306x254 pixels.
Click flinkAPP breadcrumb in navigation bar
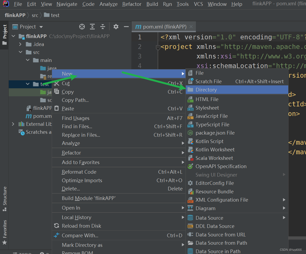[x=15, y=15]
